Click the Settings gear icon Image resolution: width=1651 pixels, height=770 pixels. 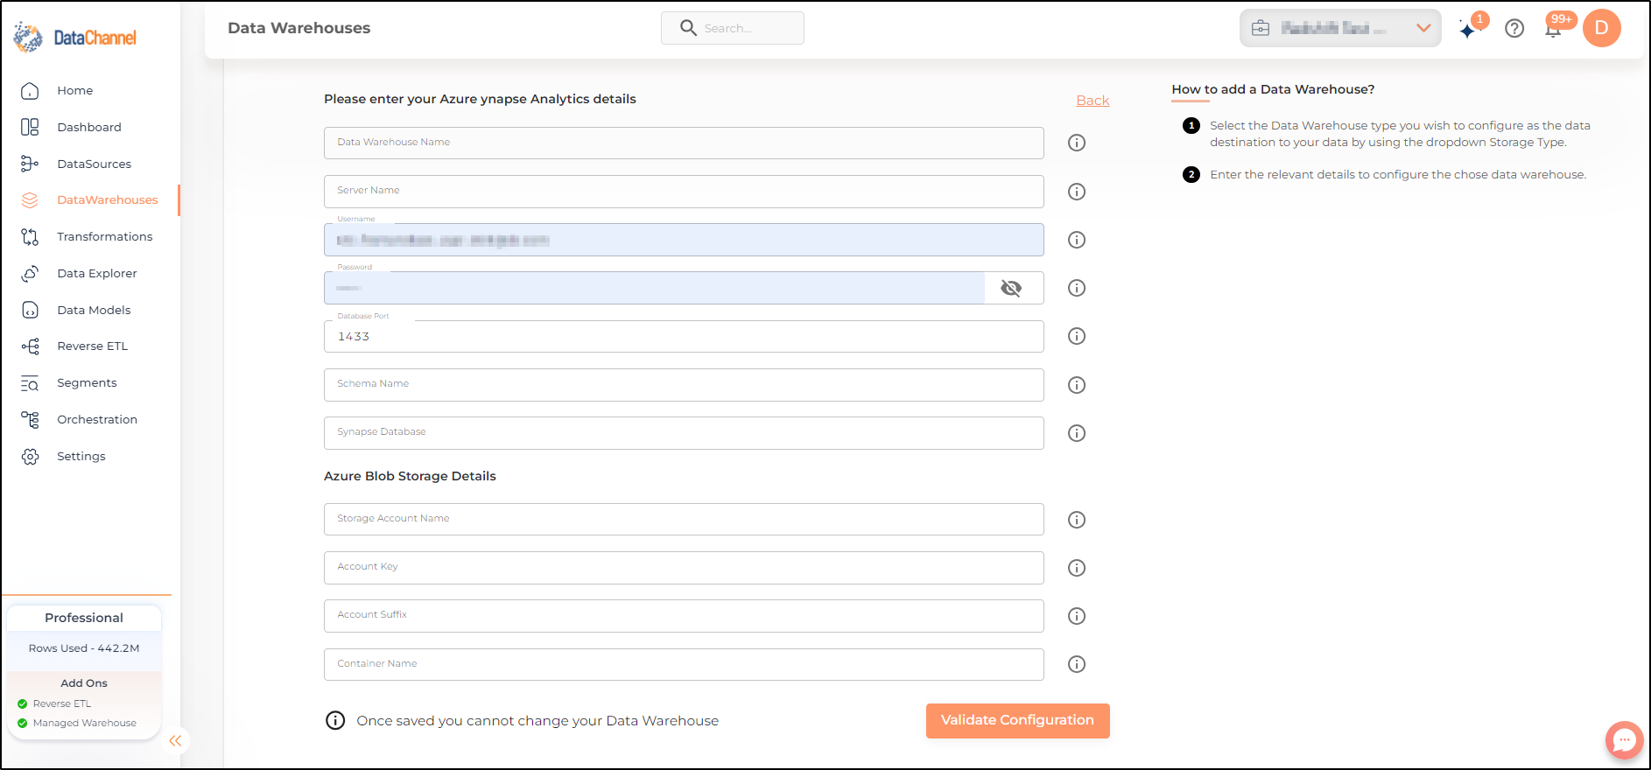click(x=30, y=457)
